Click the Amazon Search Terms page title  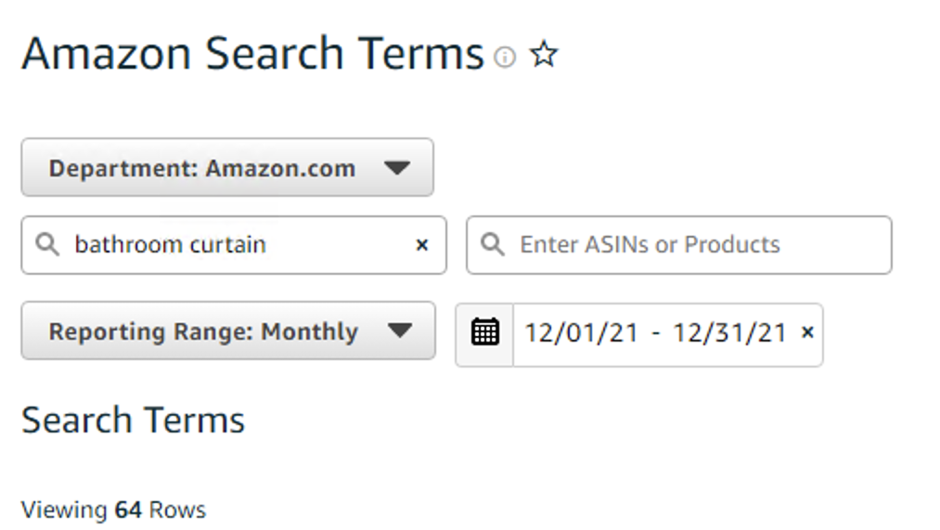252,54
